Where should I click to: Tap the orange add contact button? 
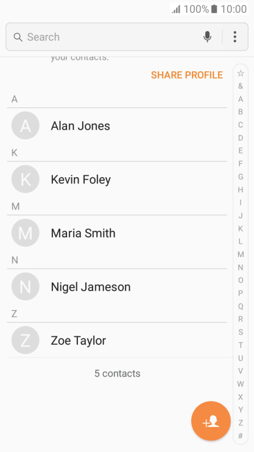click(211, 421)
